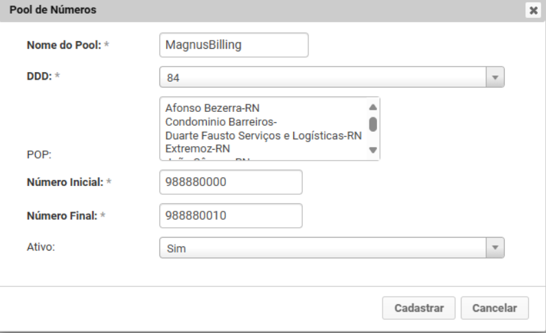Expand the DDD dropdown arrow

coord(494,78)
